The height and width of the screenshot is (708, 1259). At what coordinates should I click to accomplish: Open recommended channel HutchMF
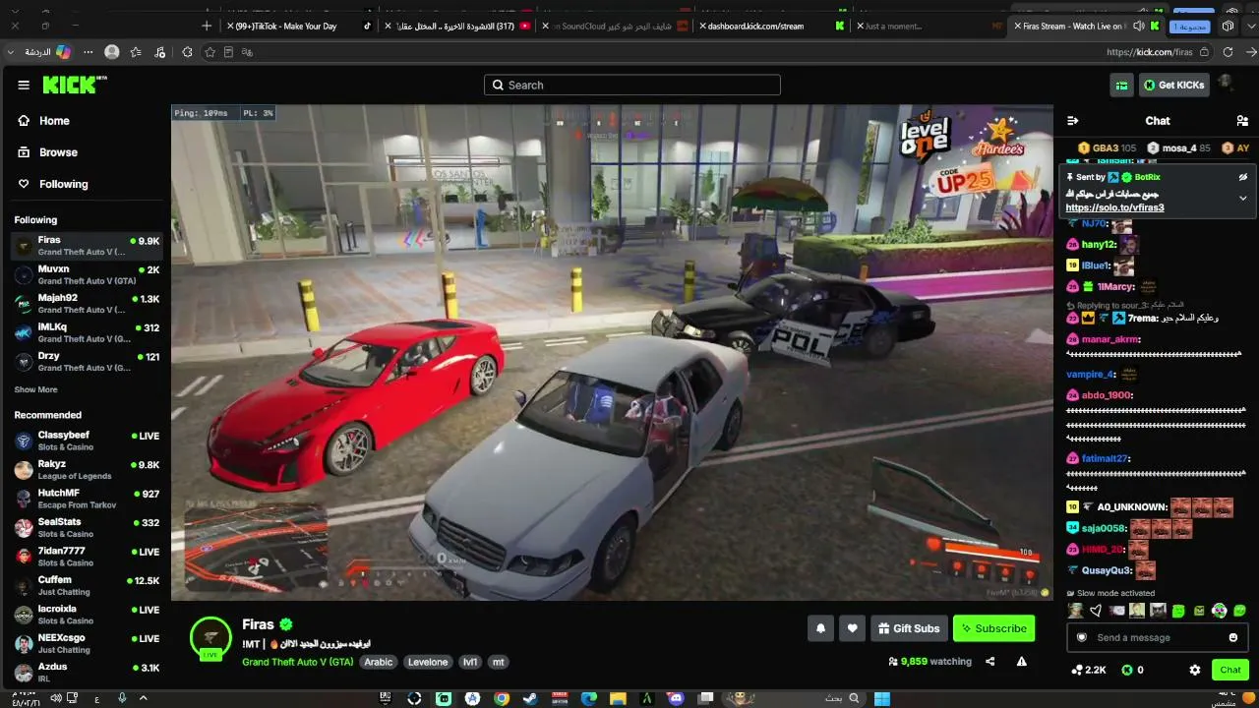(x=87, y=499)
